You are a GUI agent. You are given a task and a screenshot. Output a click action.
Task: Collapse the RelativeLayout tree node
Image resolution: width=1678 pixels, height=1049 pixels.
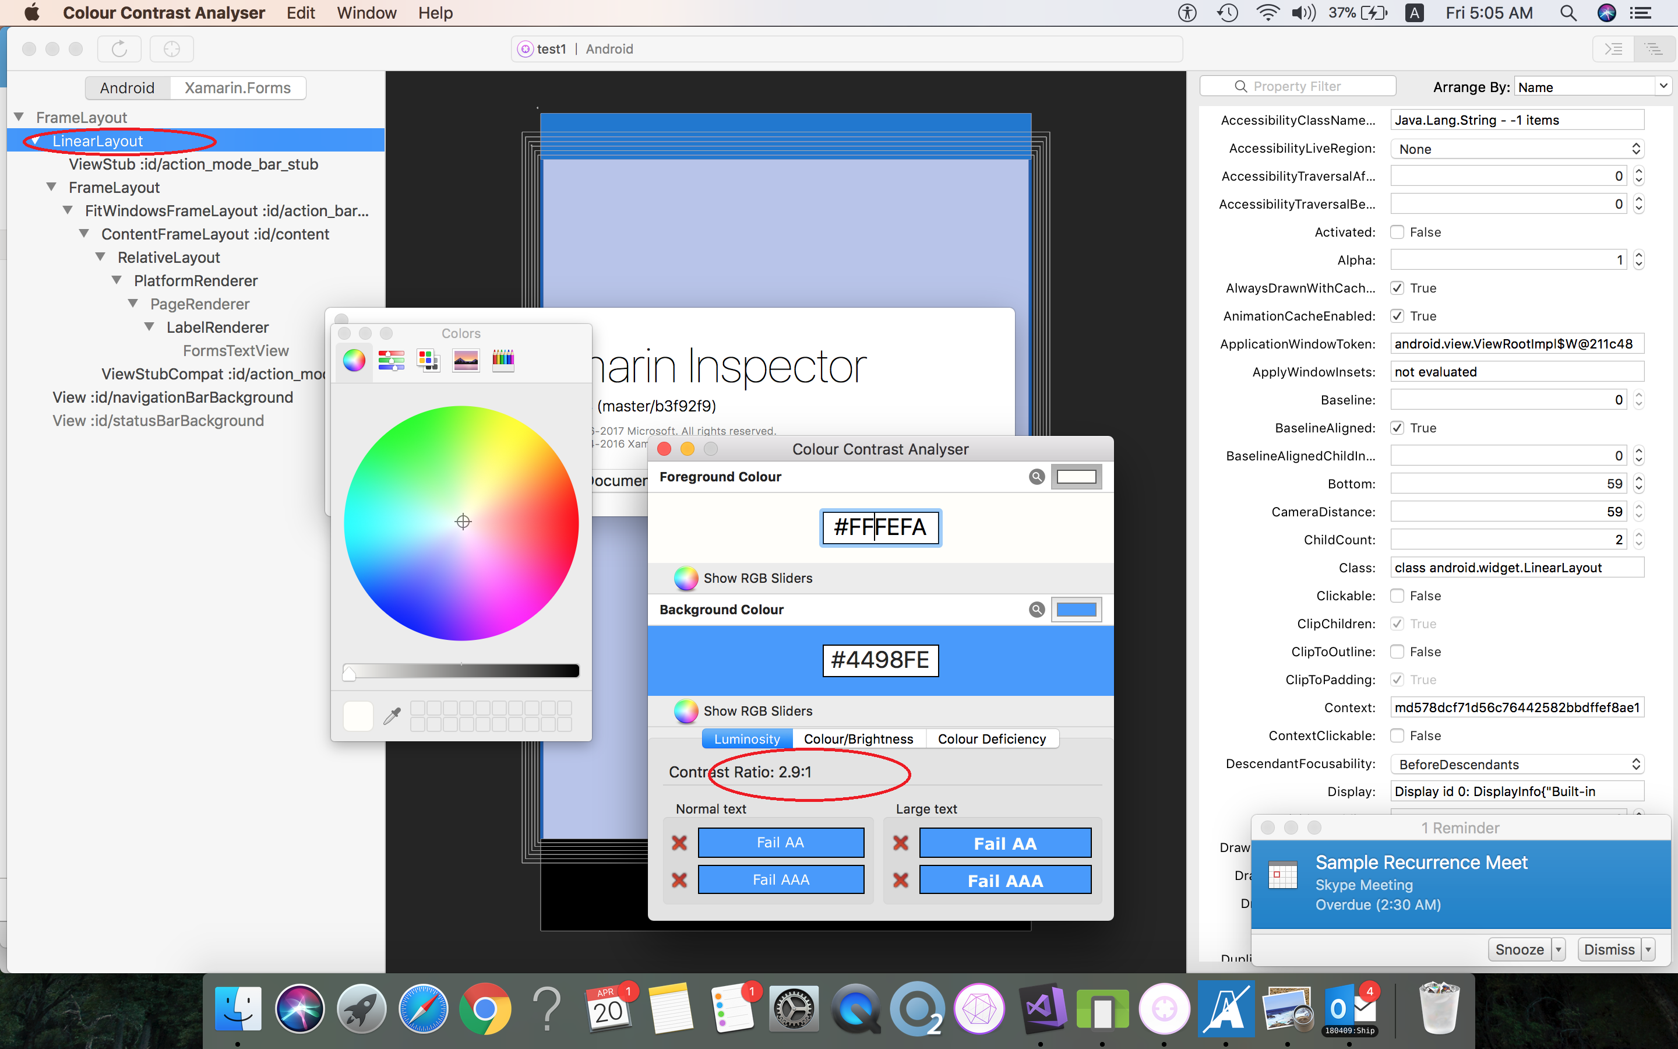click(101, 258)
